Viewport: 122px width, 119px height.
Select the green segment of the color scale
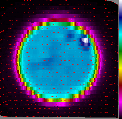[121, 51]
